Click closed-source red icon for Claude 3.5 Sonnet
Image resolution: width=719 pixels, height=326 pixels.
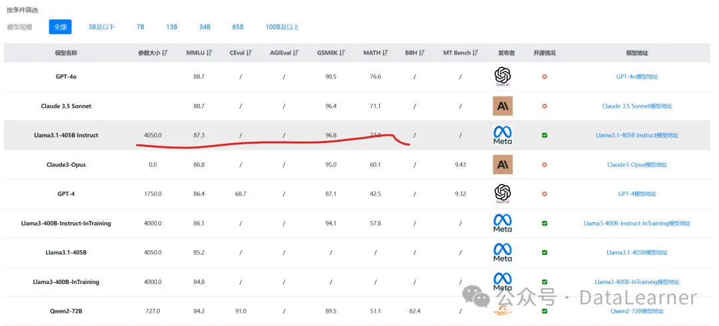tap(545, 106)
